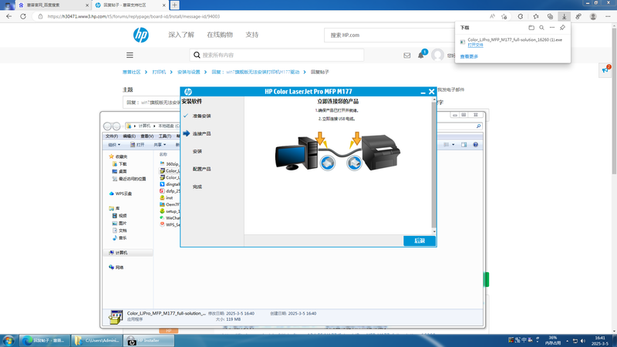Click the HP logo on the website
617x347 pixels.
(x=140, y=35)
